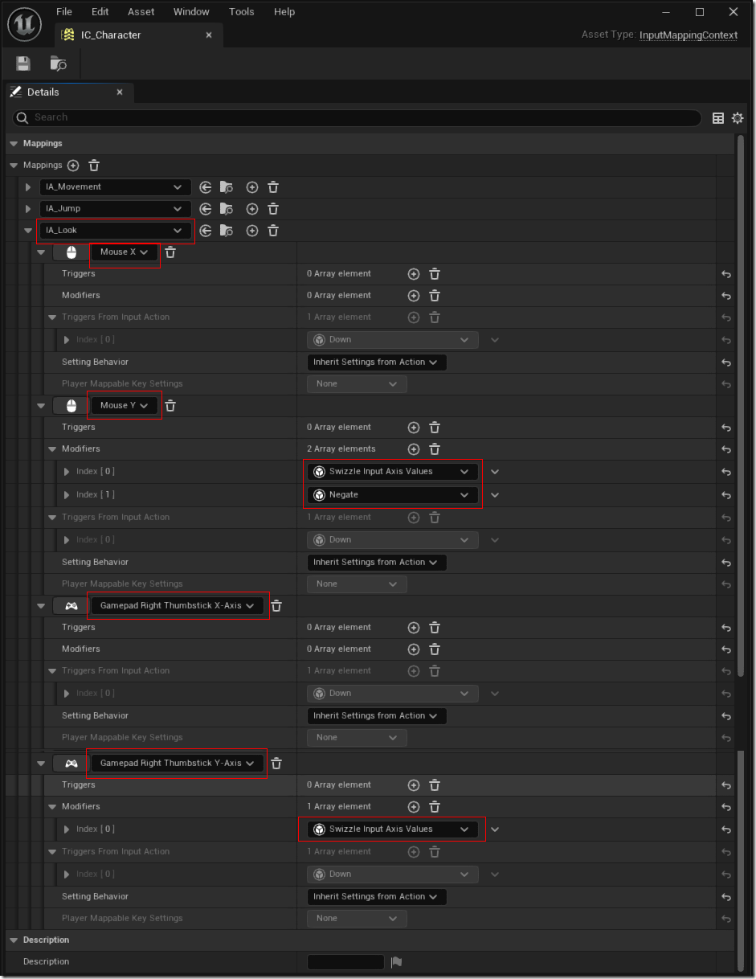
Task: Delete Gamepad Right Thumbstick X-Axis binding
Action: click(x=276, y=606)
